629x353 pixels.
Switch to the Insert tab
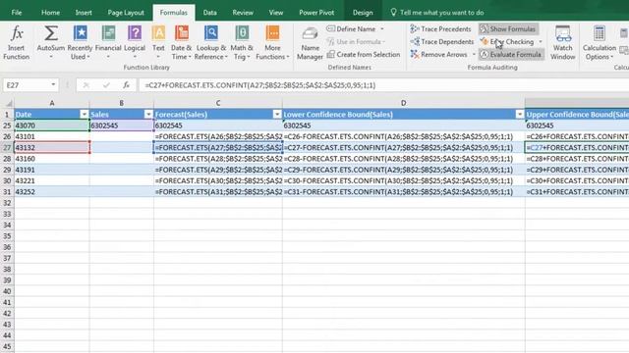click(x=84, y=13)
